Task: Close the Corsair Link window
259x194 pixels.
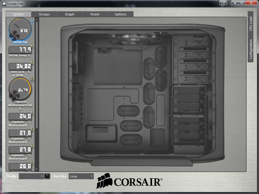Action: [251, 3]
